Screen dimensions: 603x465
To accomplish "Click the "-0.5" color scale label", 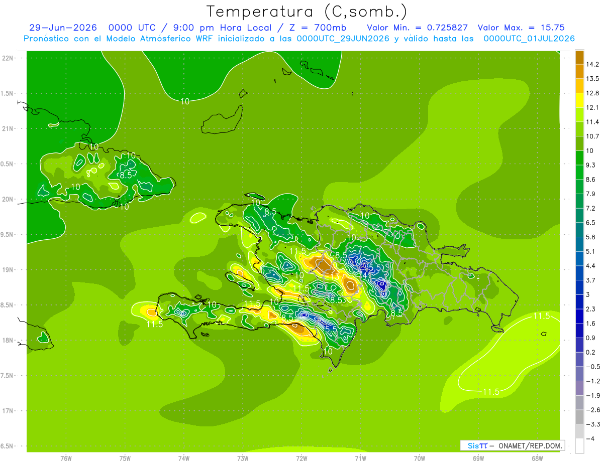I will 592,367.
